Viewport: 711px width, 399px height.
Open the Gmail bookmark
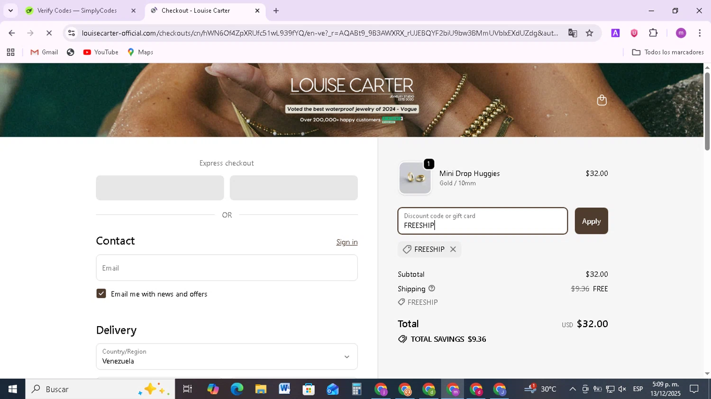(x=44, y=52)
